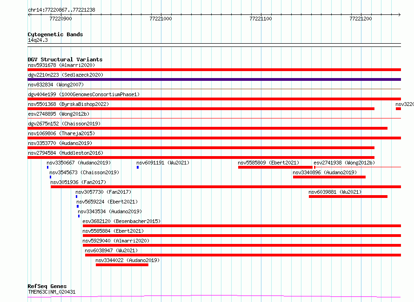
Task: Click nsv5929040 (Almarri2020) label
Action: coord(116,241)
